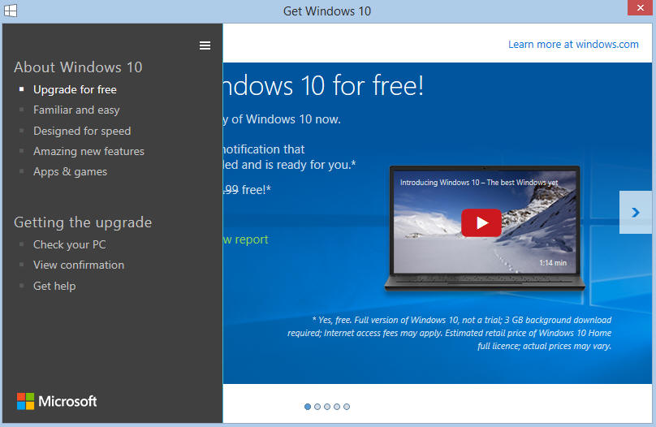This screenshot has height=427, width=656.
Task: Select the fifth and last pagination dot
Action: [347, 407]
